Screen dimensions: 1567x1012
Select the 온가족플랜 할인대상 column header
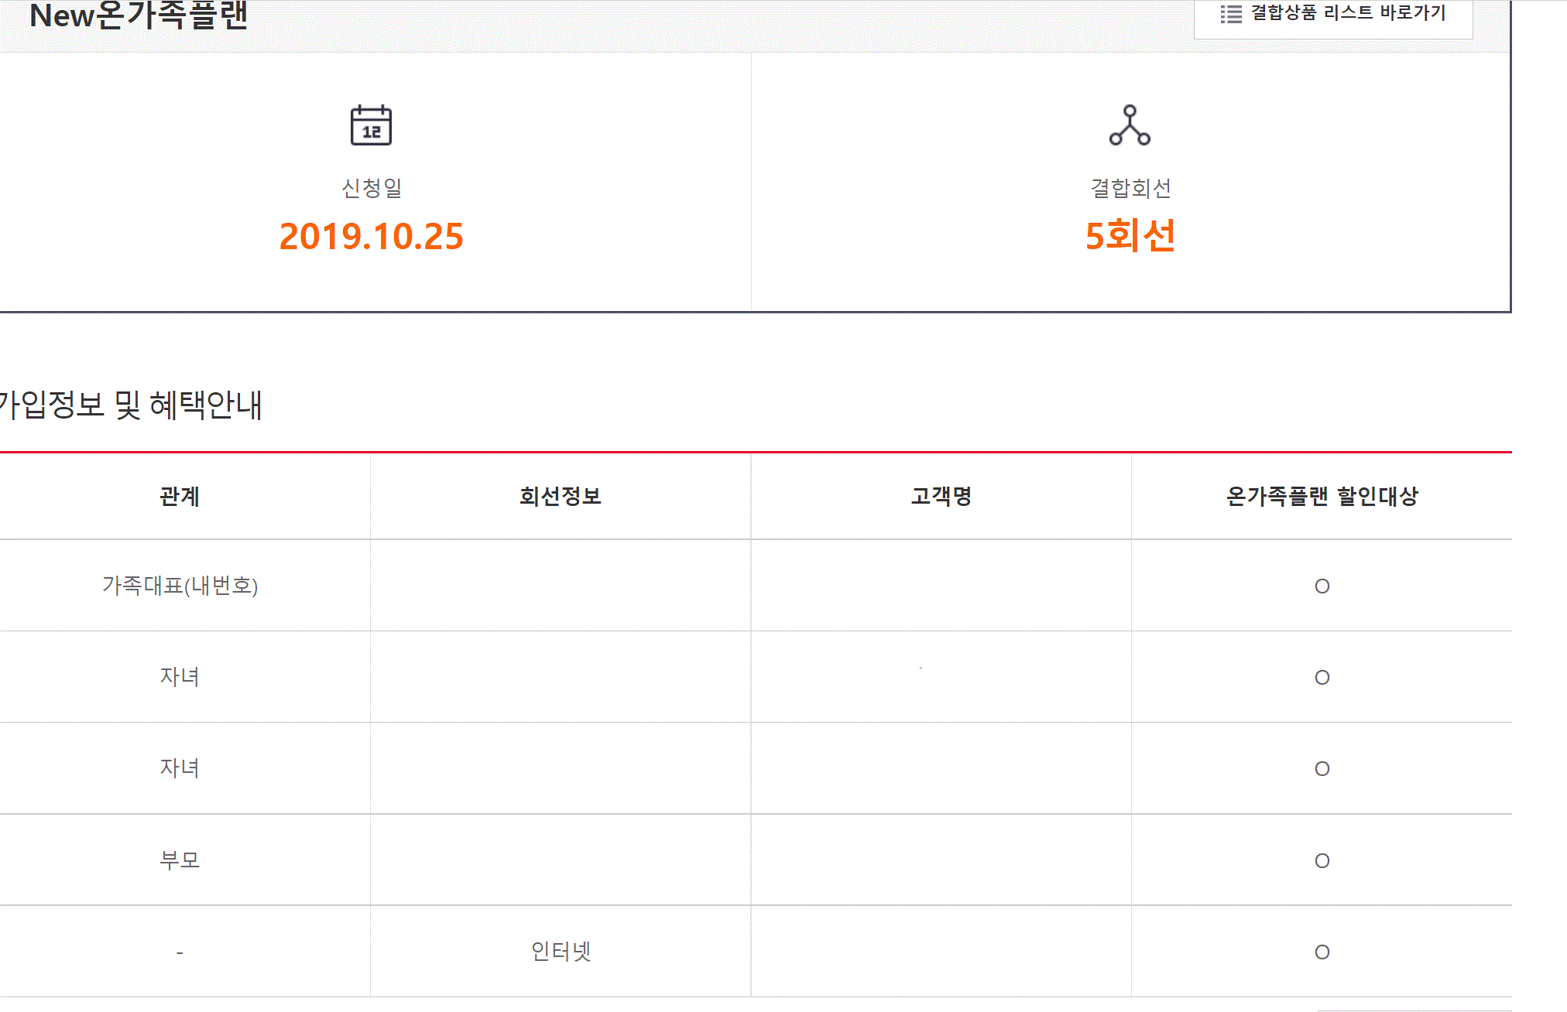tap(1322, 497)
